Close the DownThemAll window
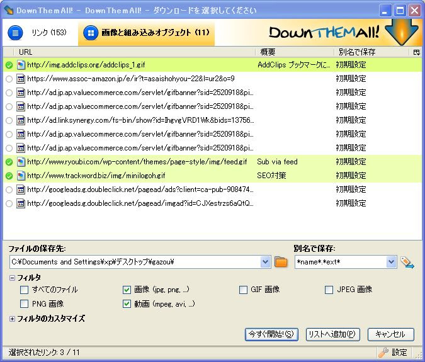This screenshot has width=425, height=362. (414, 11)
